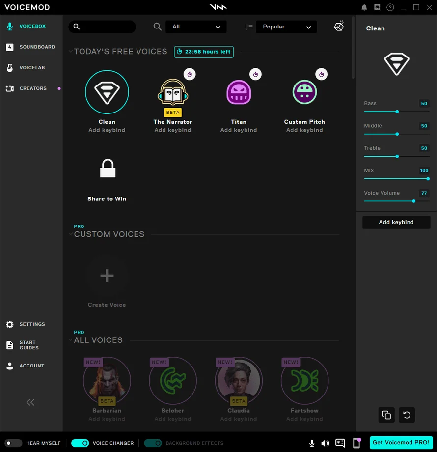Click the Voice Volume slider handle

tap(414, 201)
